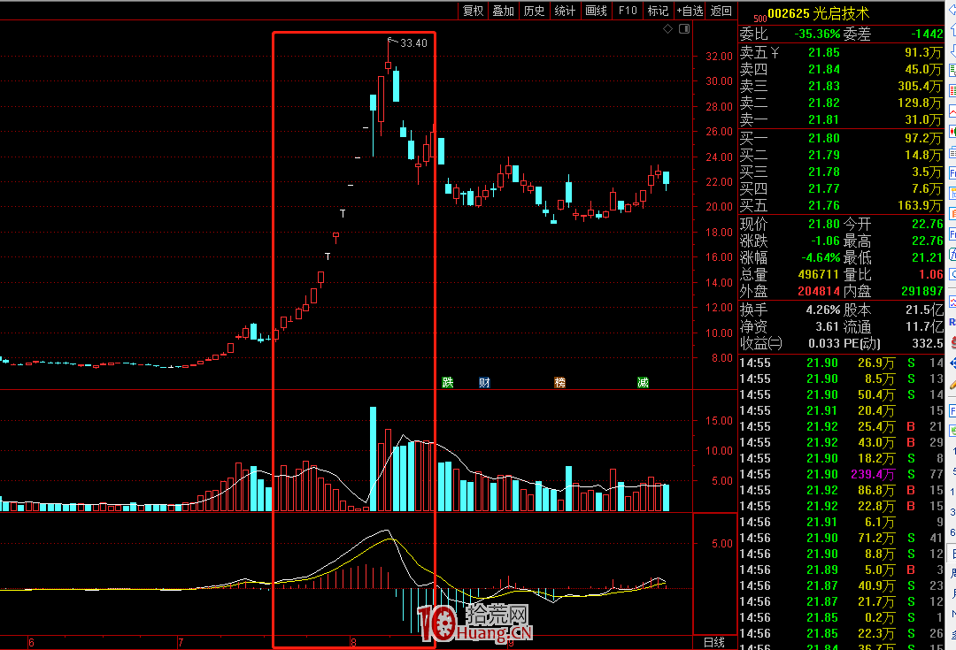Click the 量比 value 1.06
This screenshot has height=650, width=956.
931,275
